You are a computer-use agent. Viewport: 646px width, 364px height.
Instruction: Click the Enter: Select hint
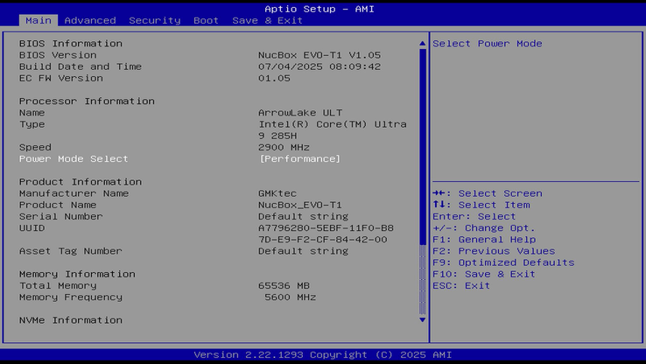[x=474, y=217]
